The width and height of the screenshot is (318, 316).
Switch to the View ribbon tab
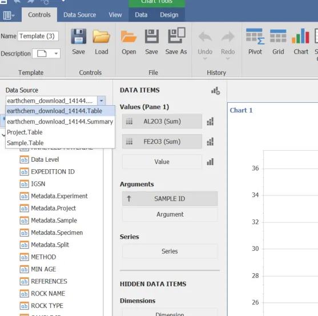click(115, 15)
